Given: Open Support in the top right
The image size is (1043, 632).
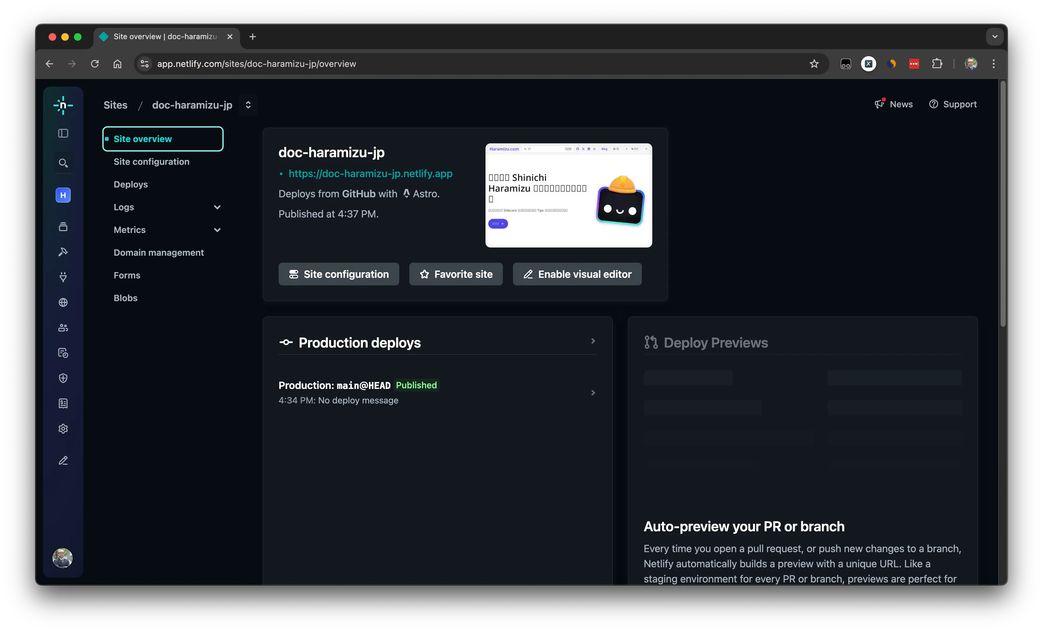Looking at the screenshot, I should pos(953,104).
